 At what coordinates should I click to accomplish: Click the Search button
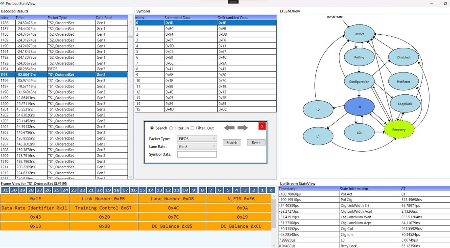point(232,142)
